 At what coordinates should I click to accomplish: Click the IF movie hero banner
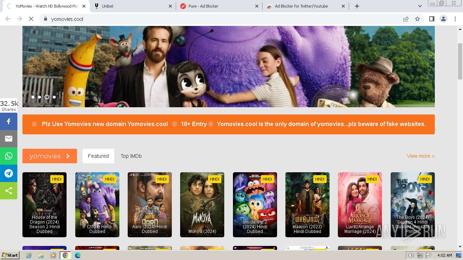click(x=229, y=66)
